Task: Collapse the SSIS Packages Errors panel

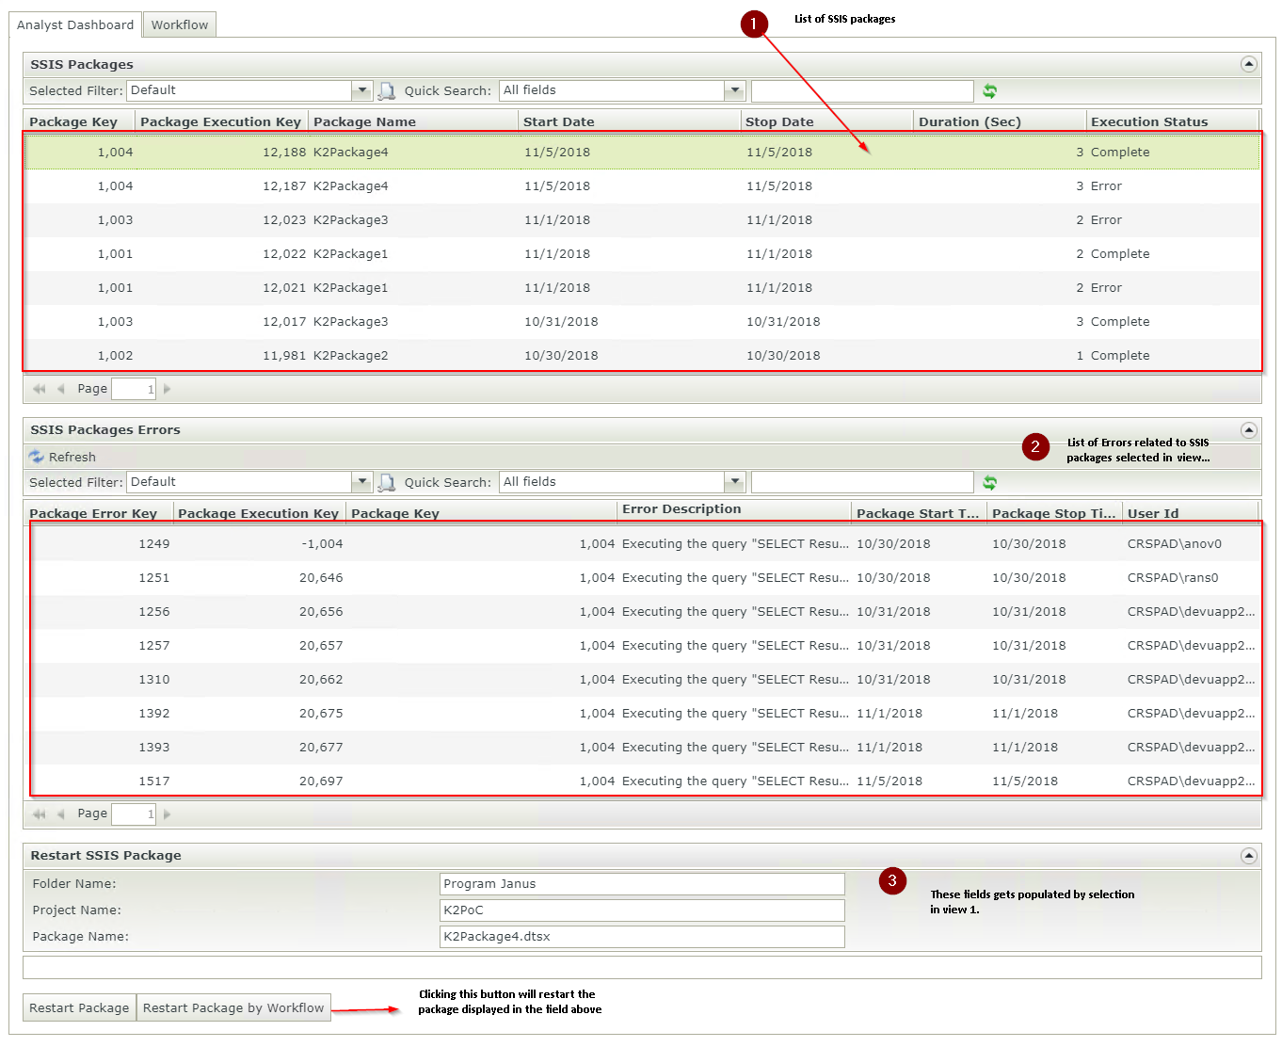Action: coord(1248,429)
